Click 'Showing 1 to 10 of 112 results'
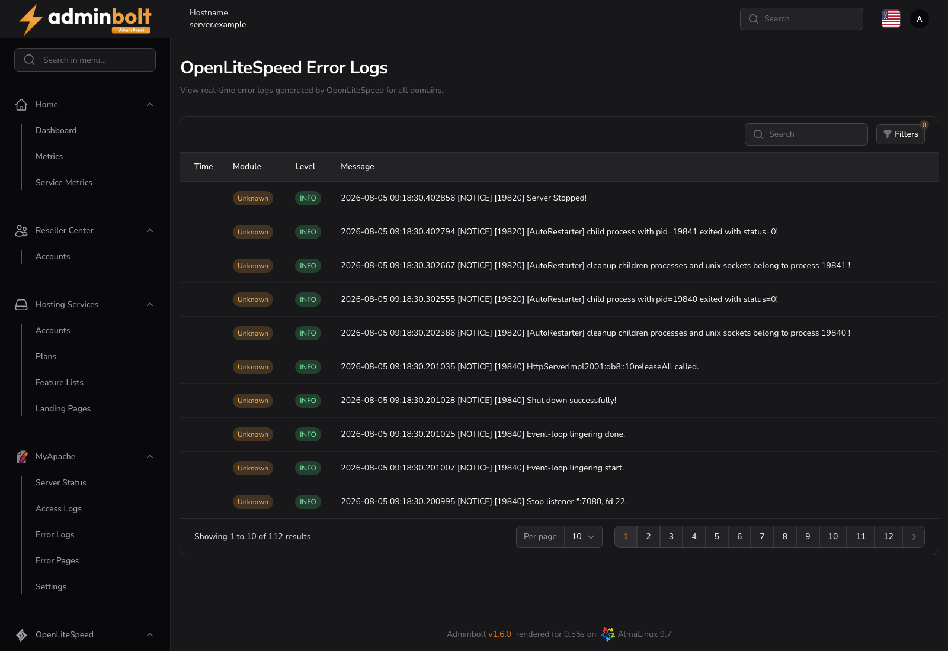This screenshot has width=948, height=651. point(252,537)
